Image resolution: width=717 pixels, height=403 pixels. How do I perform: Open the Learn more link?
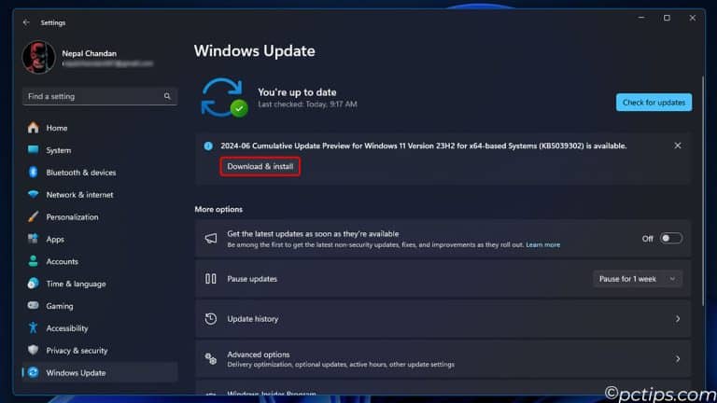pos(543,244)
